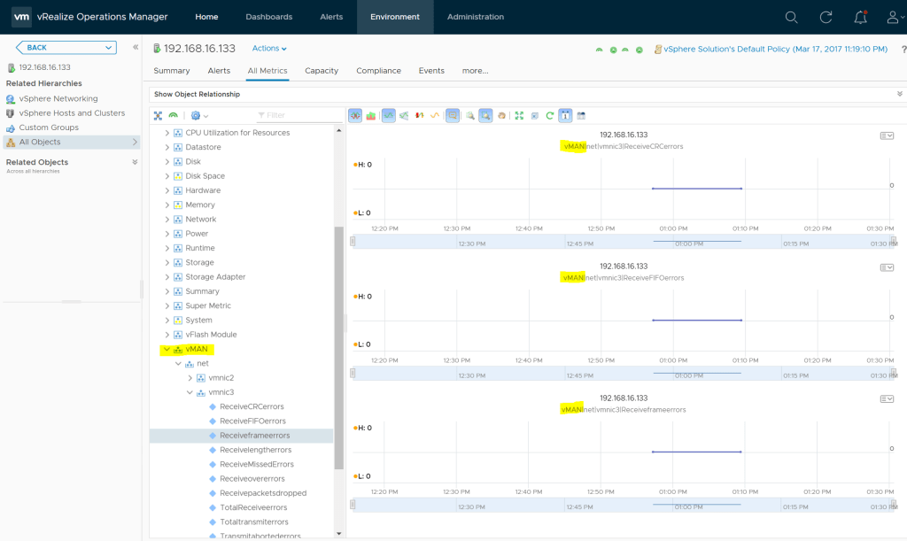Click the vm logo icon

point(22,17)
